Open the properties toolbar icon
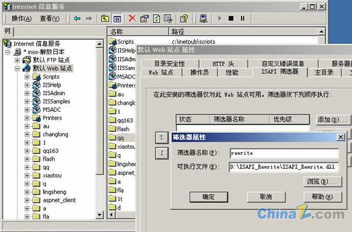 (x=145, y=19)
